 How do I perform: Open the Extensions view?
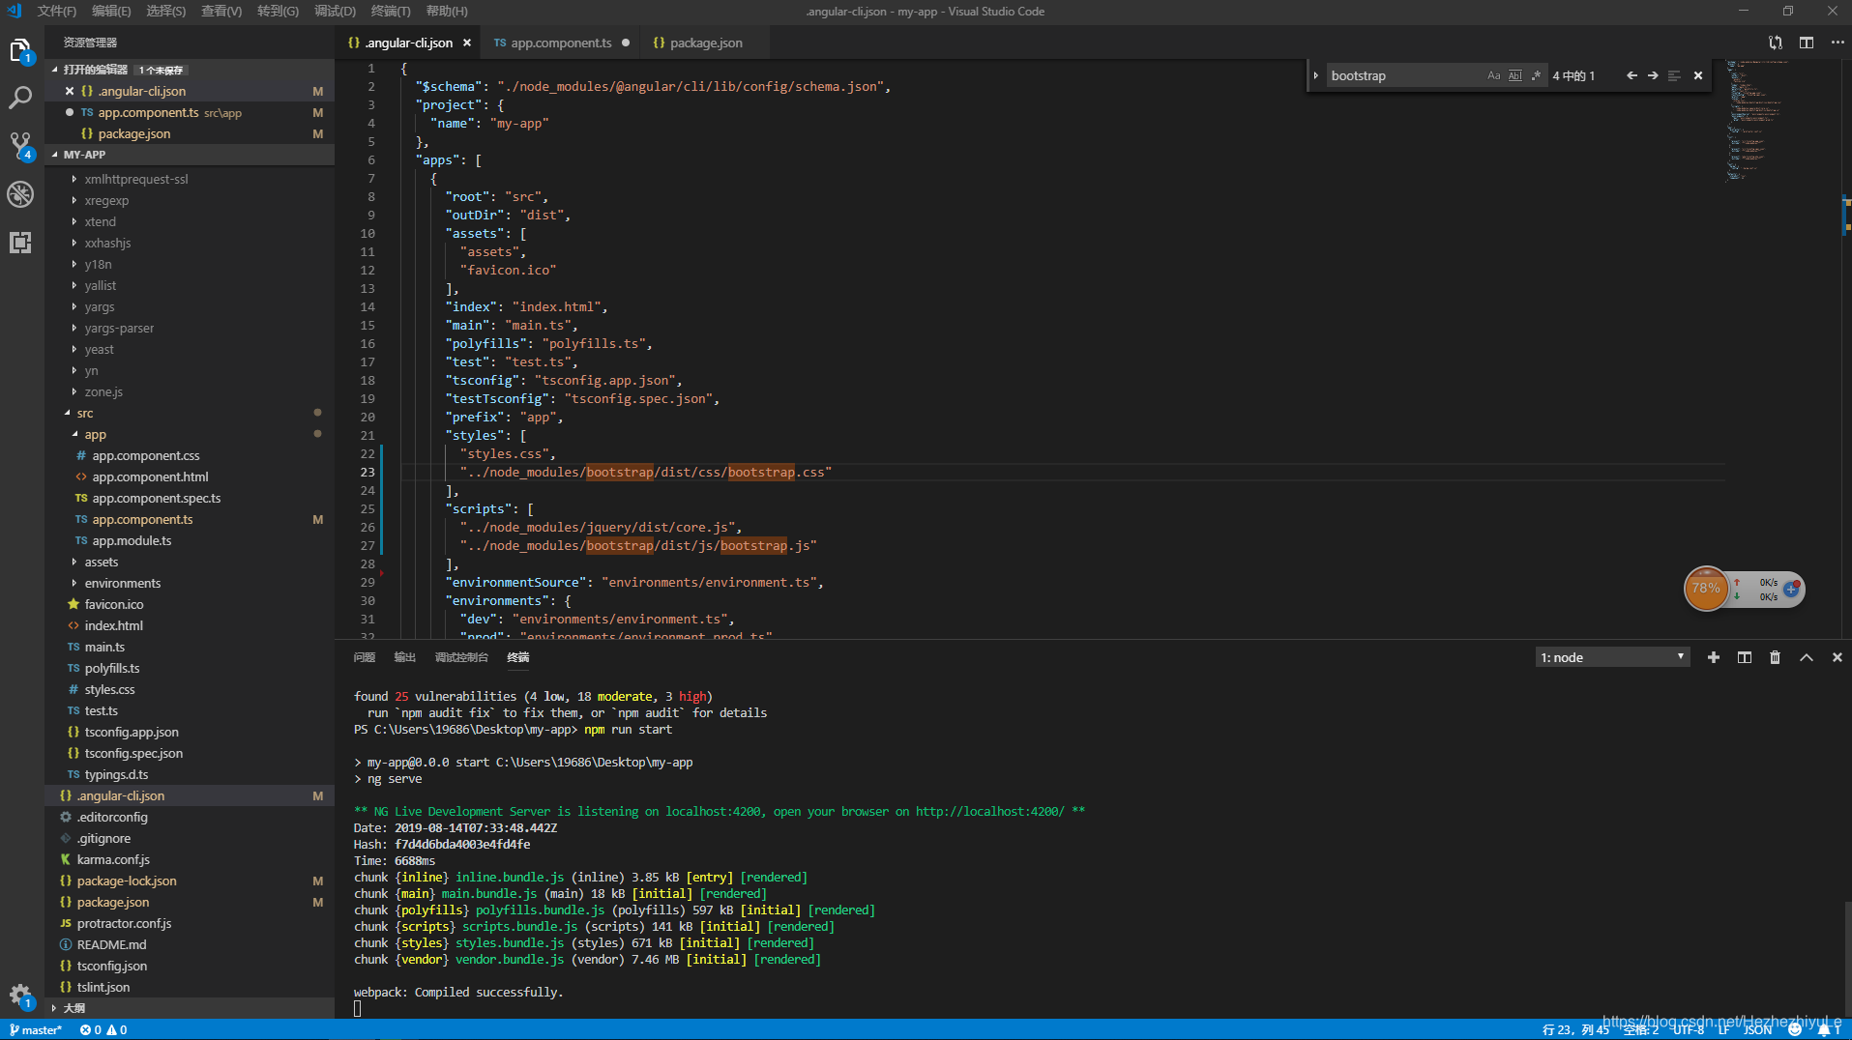(20, 243)
